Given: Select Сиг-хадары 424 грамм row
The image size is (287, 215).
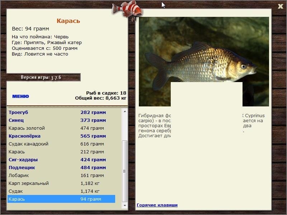Looking at the screenshot, I should [x=61, y=159].
